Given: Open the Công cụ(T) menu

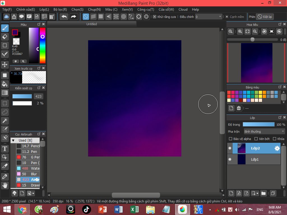Looking at the screenshot, I should [x=146, y=10].
